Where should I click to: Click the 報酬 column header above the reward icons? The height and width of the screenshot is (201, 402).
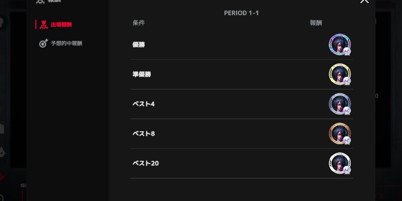point(316,23)
